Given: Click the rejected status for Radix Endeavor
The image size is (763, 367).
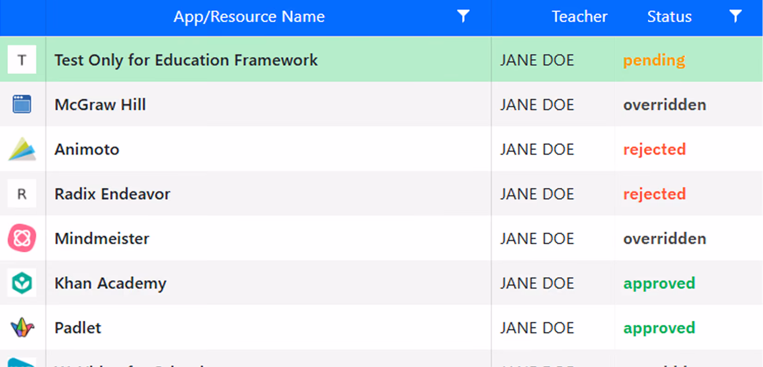Looking at the screenshot, I should pos(654,194).
